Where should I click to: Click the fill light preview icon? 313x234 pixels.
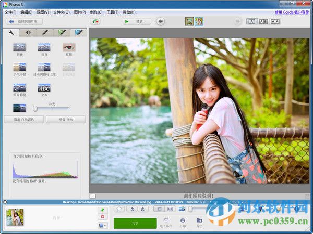19,108
